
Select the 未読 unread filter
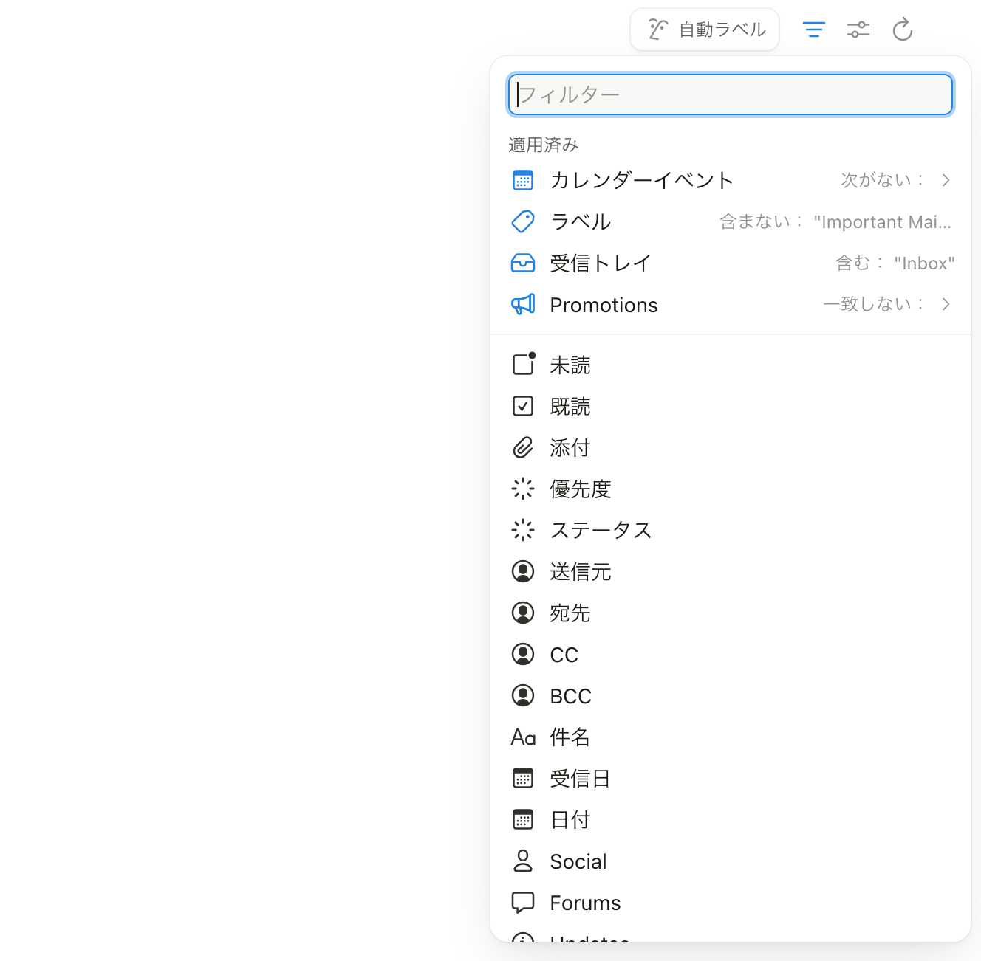pyautogui.click(x=570, y=365)
